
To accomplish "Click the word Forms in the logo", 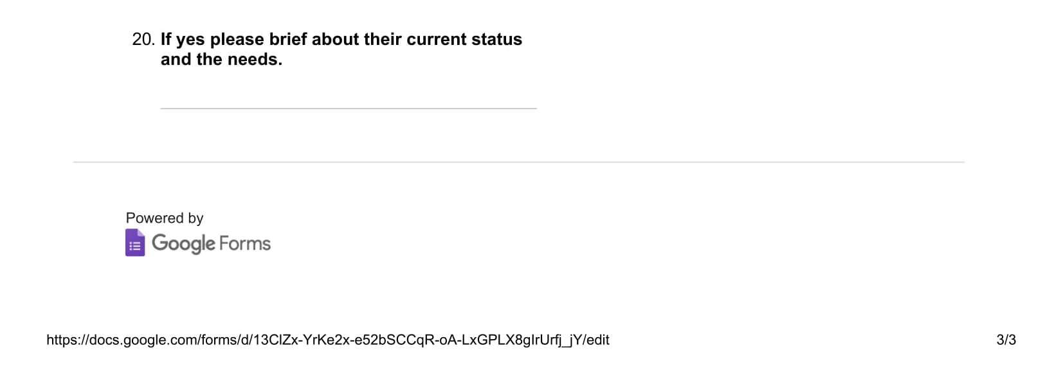I will 245,243.
